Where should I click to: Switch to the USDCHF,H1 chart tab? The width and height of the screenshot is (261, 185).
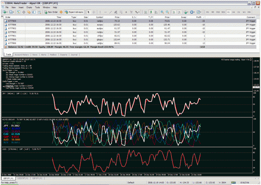click(23, 178)
